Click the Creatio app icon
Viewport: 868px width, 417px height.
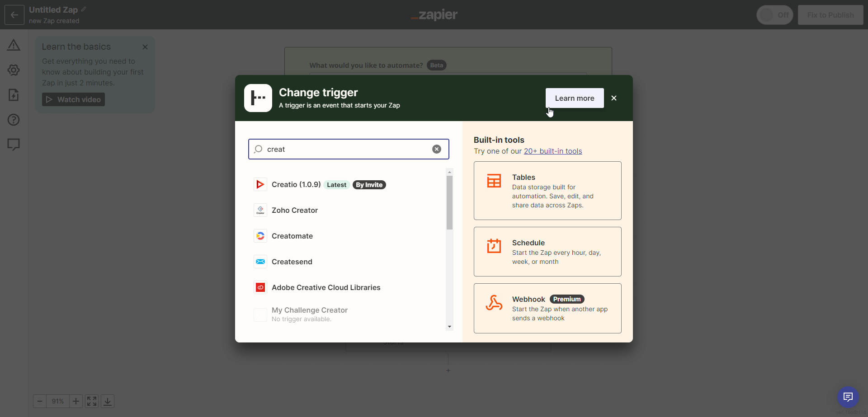[x=260, y=184]
